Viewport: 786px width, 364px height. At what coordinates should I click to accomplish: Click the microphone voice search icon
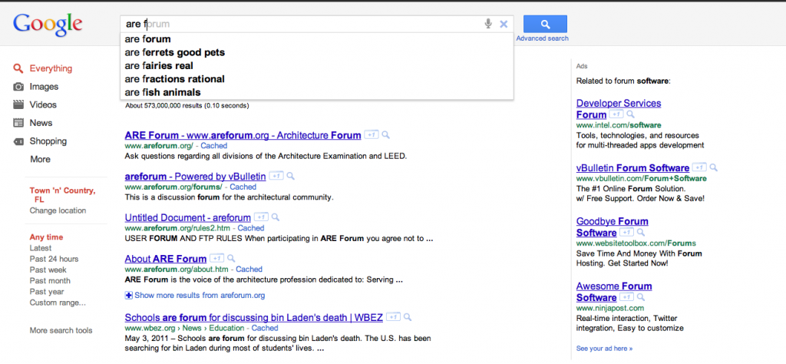tap(487, 24)
